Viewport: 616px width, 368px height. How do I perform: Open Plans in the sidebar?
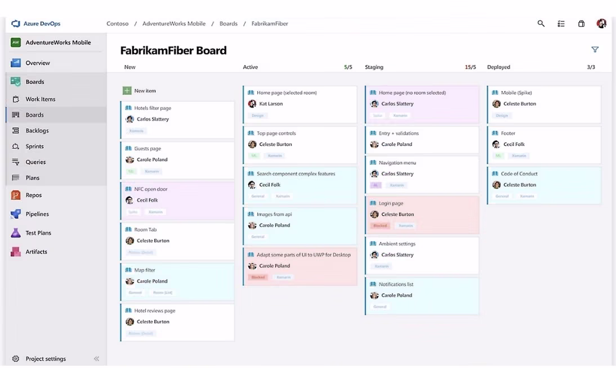click(32, 177)
